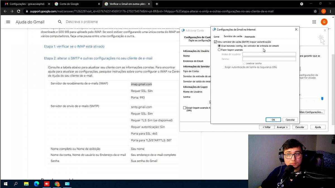Expand Etapa 1: verificar se o IMAP está ativado

[74, 46]
